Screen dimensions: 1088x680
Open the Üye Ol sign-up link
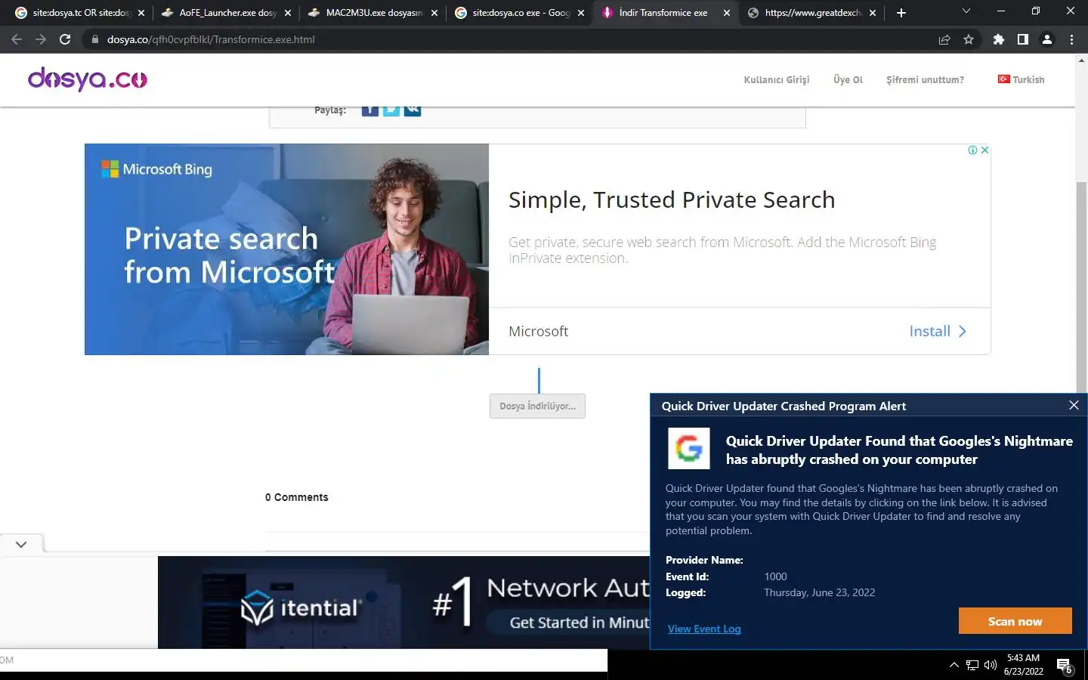pyautogui.click(x=848, y=80)
